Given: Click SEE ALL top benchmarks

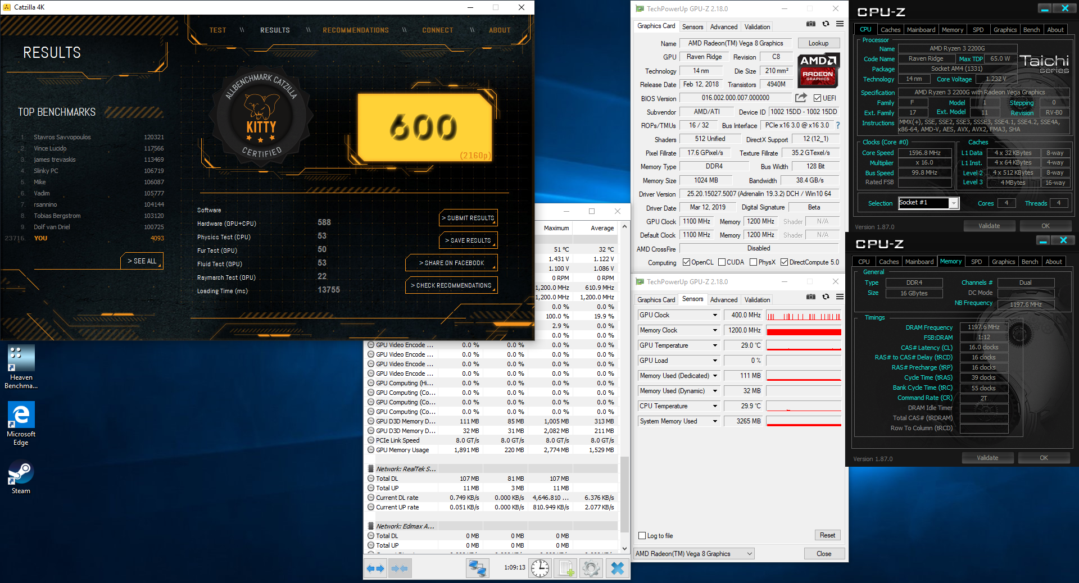Looking at the screenshot, I should tap(142, 261).
